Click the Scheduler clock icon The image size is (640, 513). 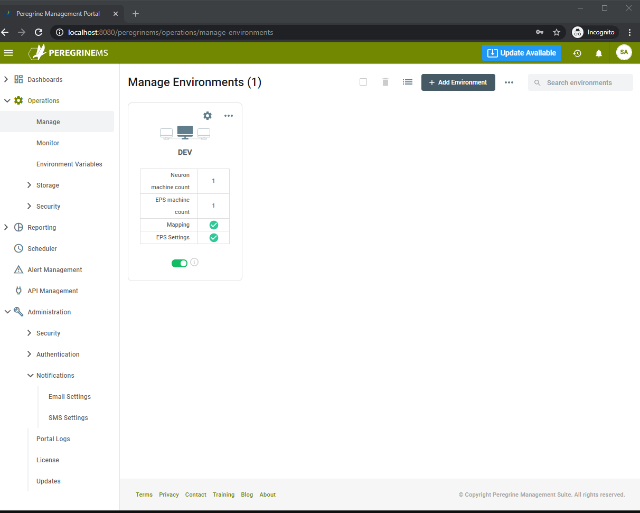coord(18,248)
